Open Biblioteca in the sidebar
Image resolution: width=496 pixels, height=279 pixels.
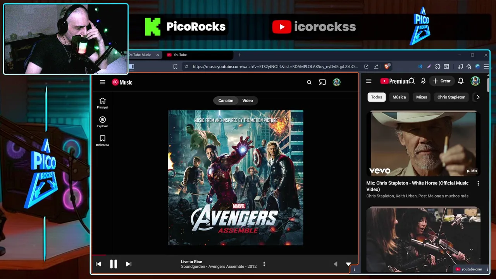point(102,141)
